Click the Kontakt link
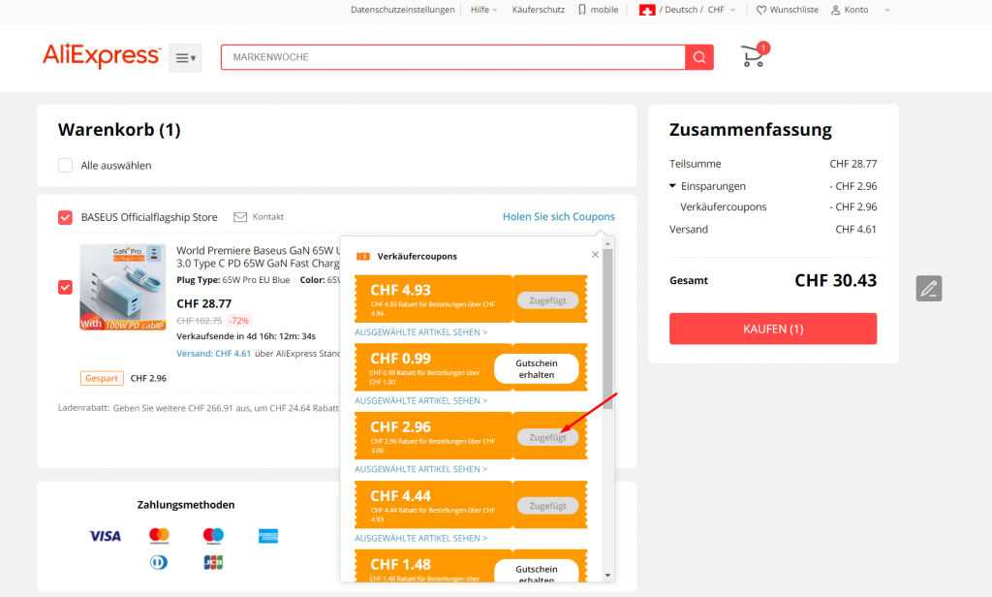The width and height of the screenshot is (992, 597). coord(268,216)
